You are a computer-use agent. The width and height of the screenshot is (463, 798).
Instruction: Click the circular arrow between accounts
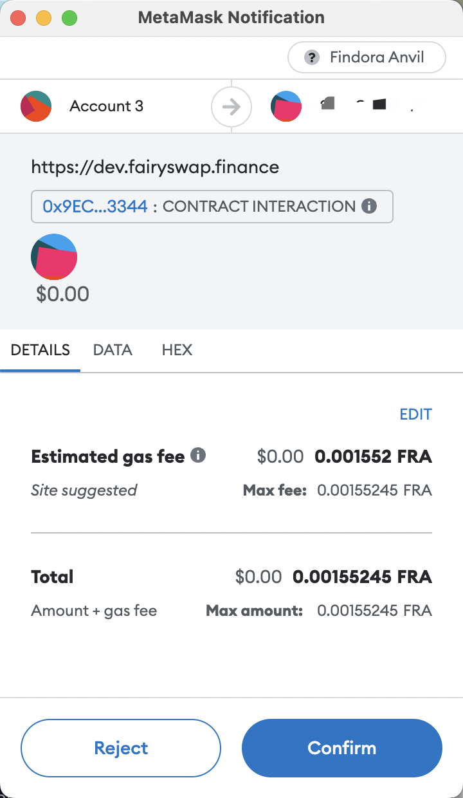231,106
